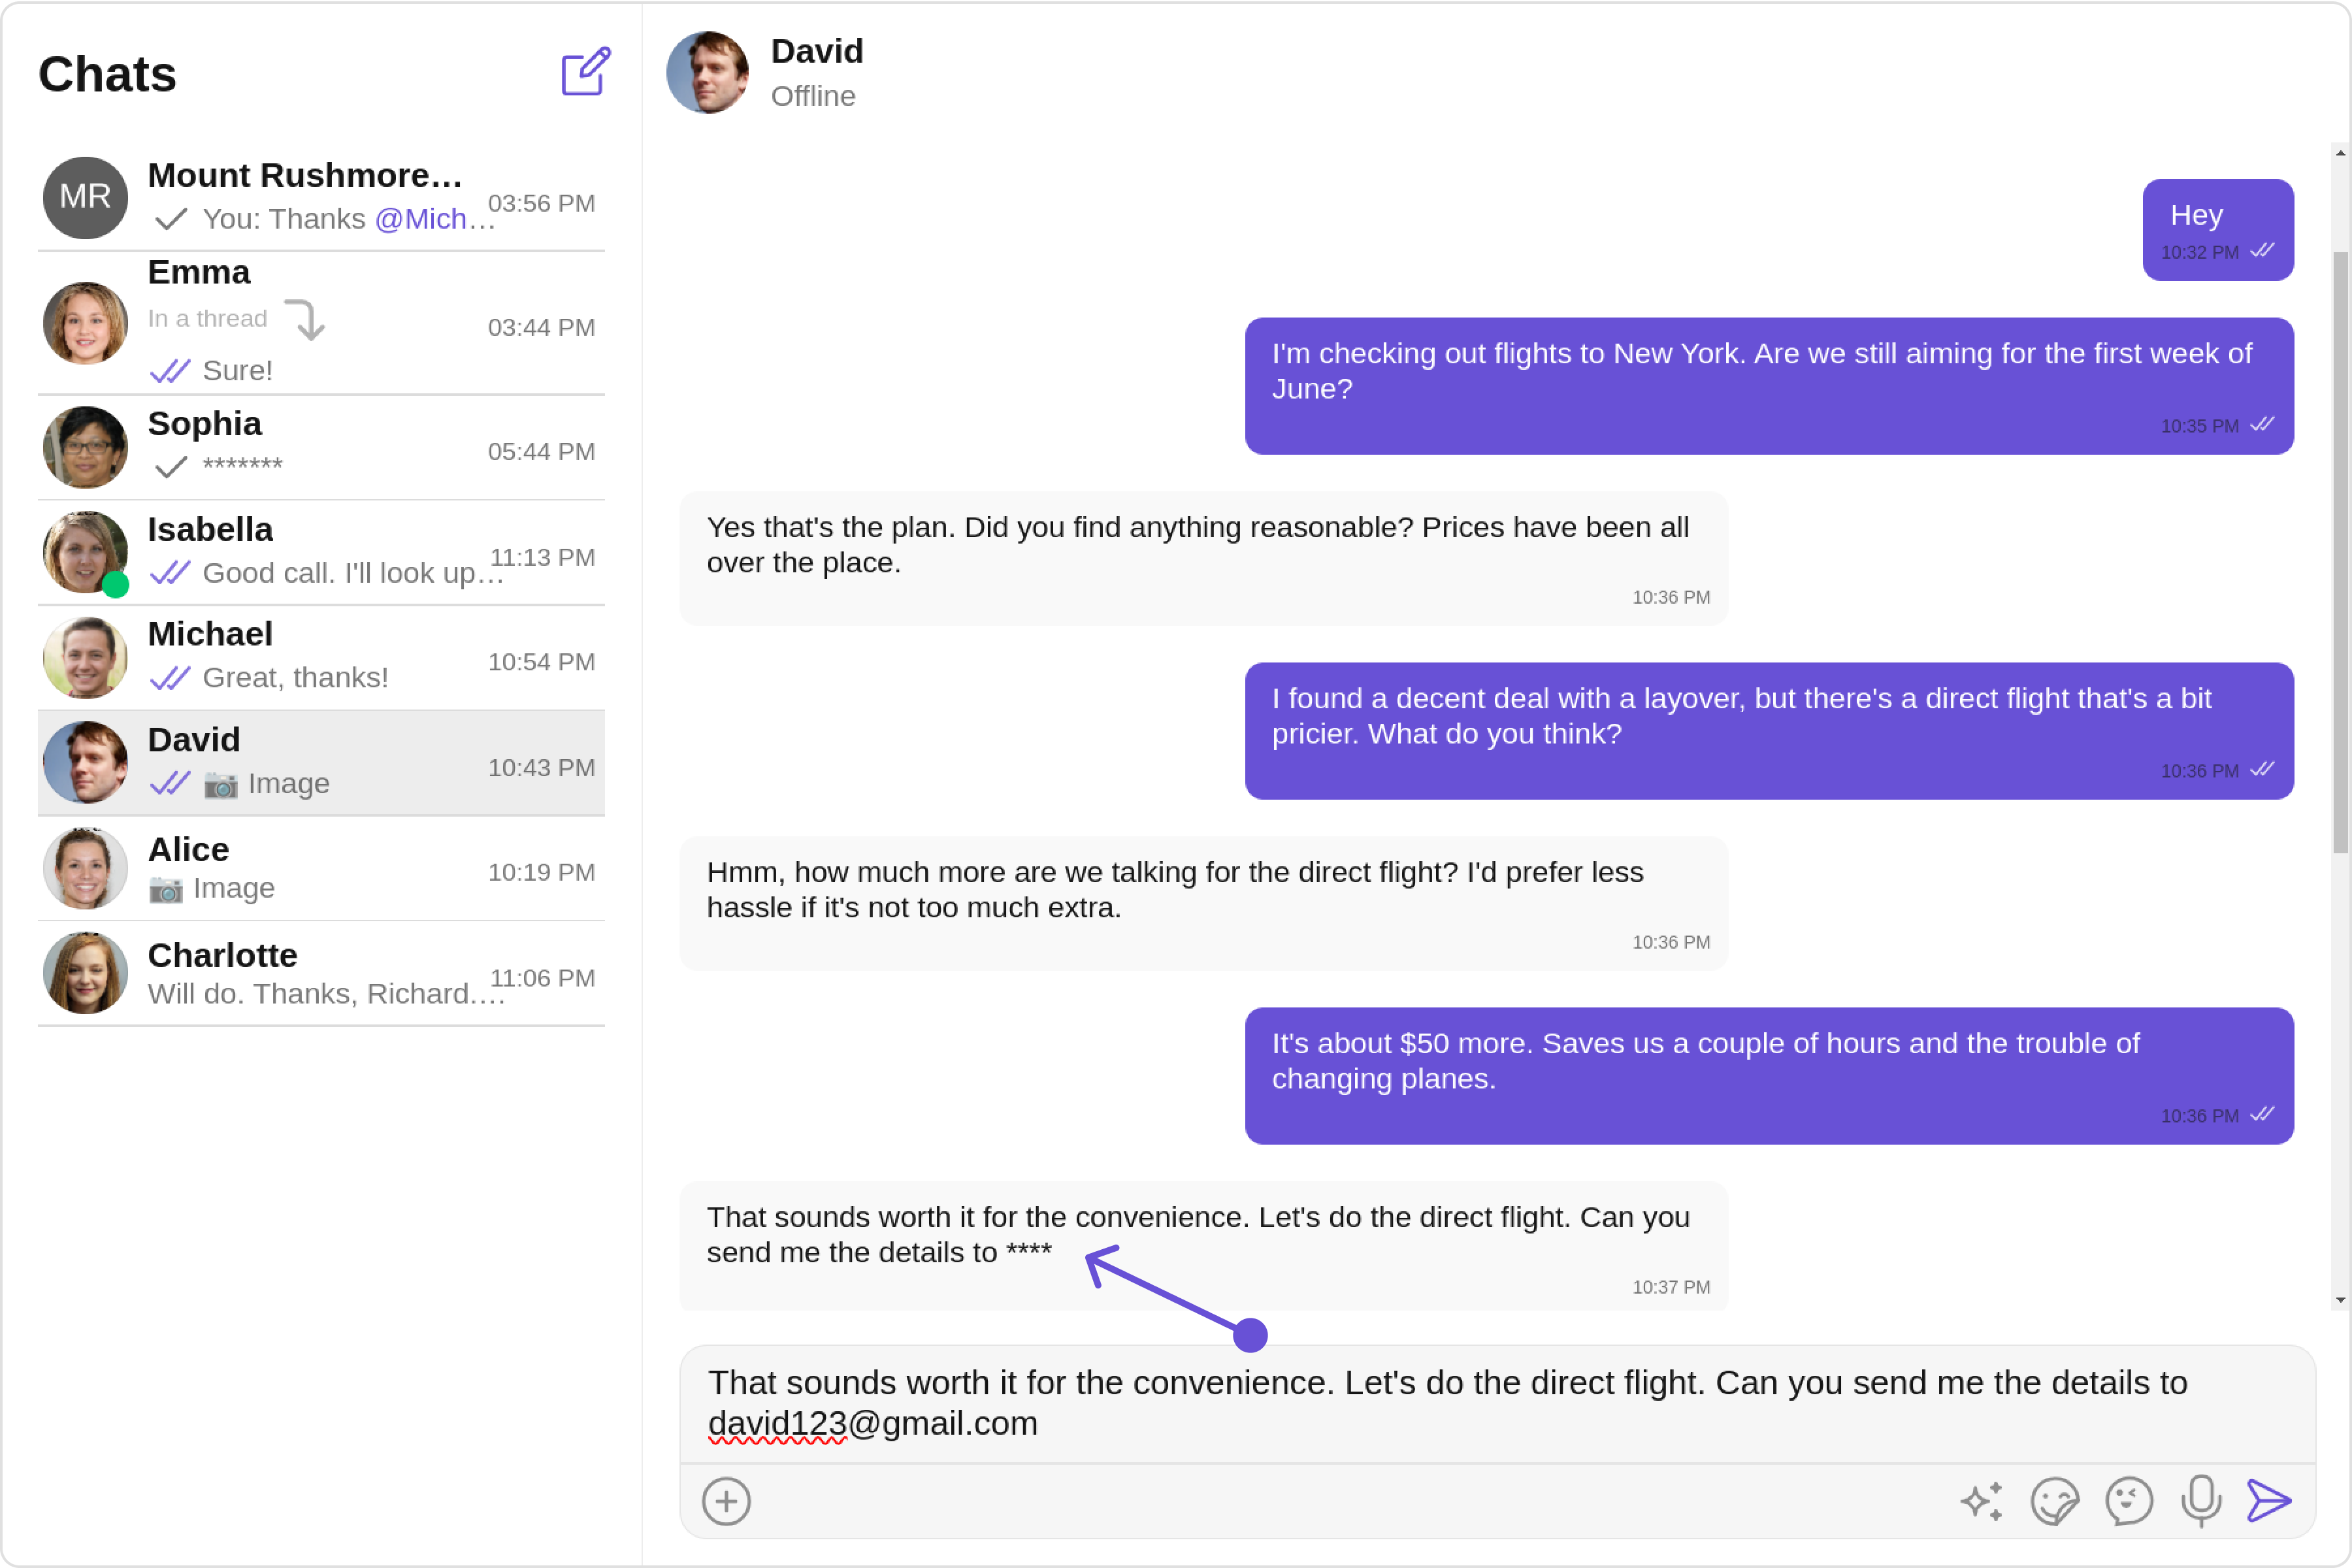Open Michael's chat thread
This screenshot has width=2352, height=1568.
point(320,657)
